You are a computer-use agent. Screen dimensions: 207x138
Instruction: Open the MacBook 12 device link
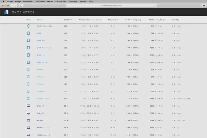(42, 120)
